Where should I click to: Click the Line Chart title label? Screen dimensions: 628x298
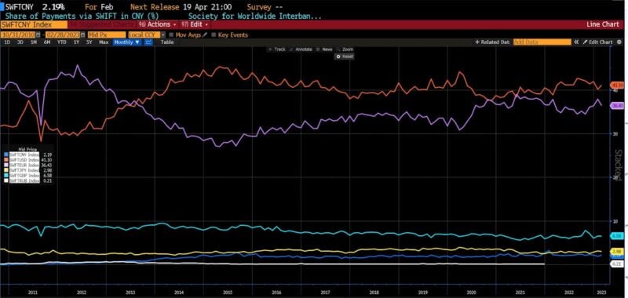click(x=603, y=24)
